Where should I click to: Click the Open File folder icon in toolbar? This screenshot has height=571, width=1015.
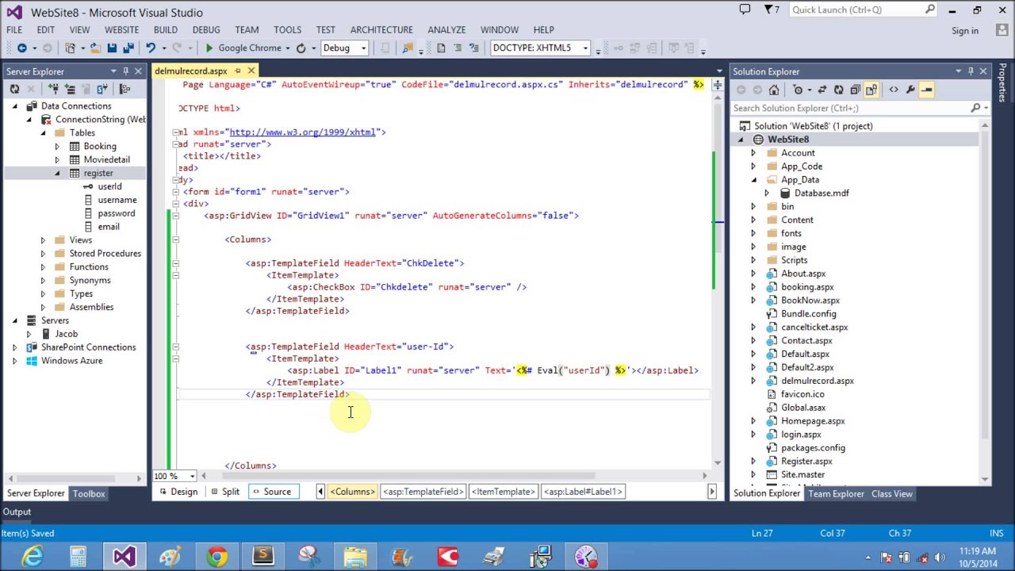pos(94,48)
